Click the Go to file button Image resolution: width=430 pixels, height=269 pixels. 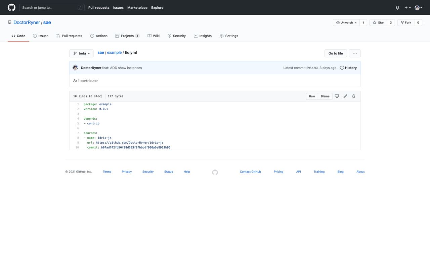[x=336, y=53]
